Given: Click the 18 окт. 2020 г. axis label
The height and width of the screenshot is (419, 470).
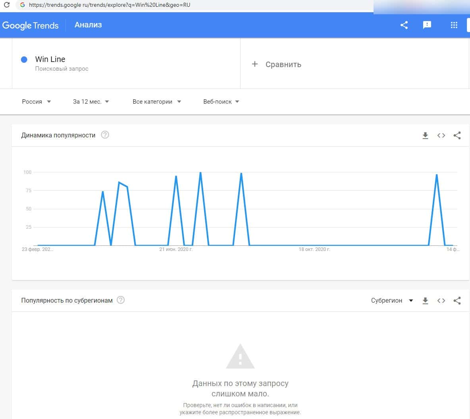Looking at the screenshot, I should [314, 249].
